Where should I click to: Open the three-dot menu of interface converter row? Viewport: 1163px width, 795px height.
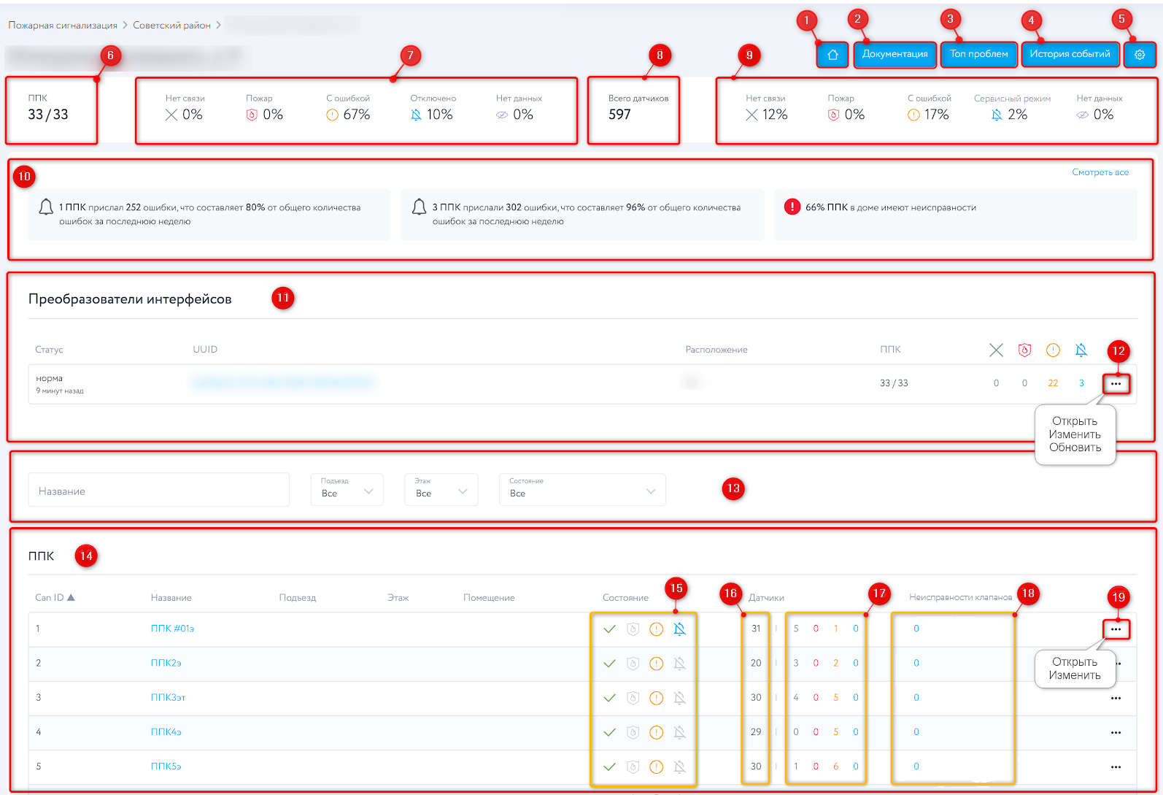pos(1116,383)
